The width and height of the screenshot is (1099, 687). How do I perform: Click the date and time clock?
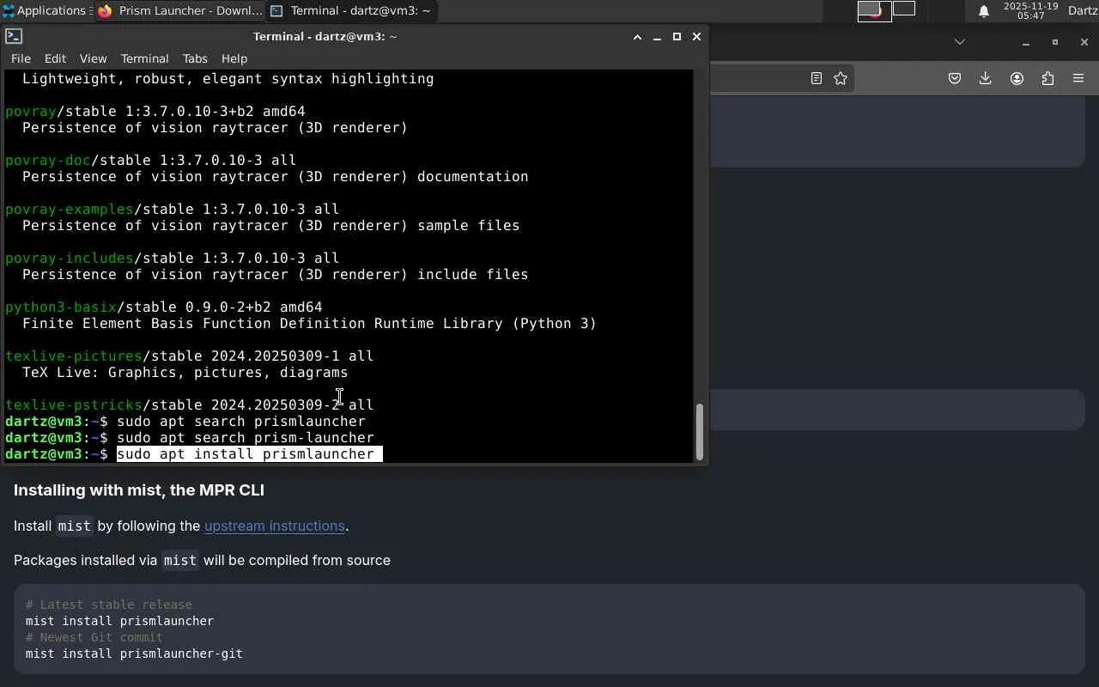[1030, 10]
